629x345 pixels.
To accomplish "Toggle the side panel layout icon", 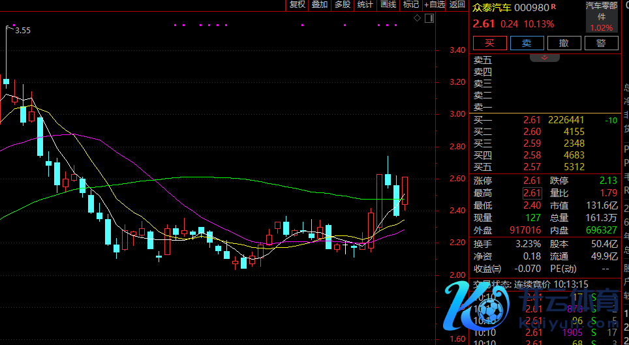I will 428,18.
